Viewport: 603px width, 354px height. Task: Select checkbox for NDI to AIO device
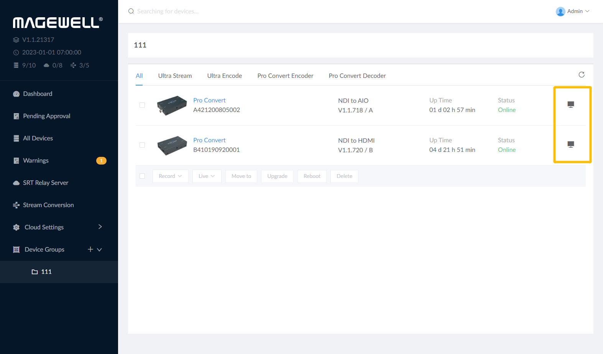pyautogui.click(x=142, y=105)
